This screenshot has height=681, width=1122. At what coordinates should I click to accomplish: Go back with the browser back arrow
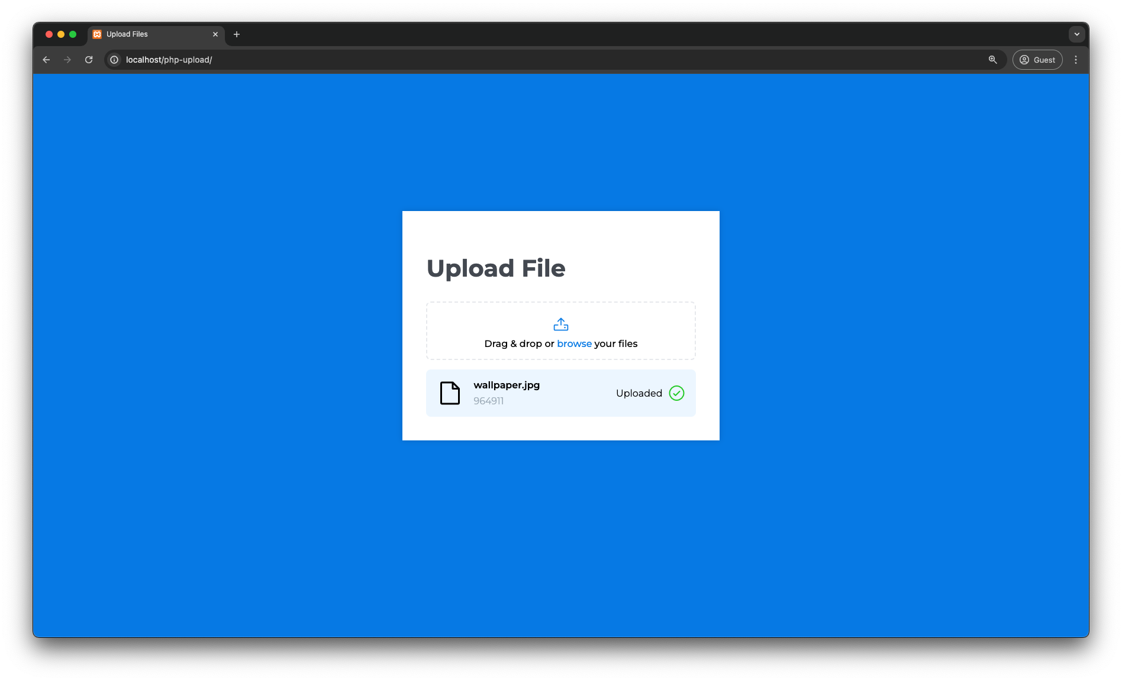pos(46,60)
